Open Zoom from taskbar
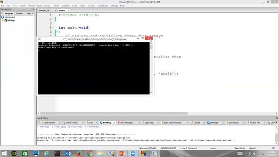Screen dimensions: 279x157 pos(133,154)
